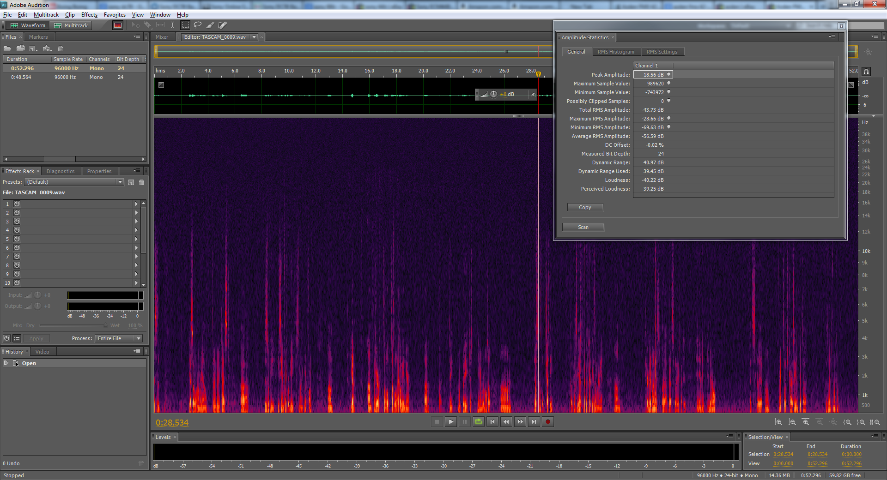Screen dimensions: 887x480
Task: Select the Lasso Selection tool
Action: click(198, 25)
